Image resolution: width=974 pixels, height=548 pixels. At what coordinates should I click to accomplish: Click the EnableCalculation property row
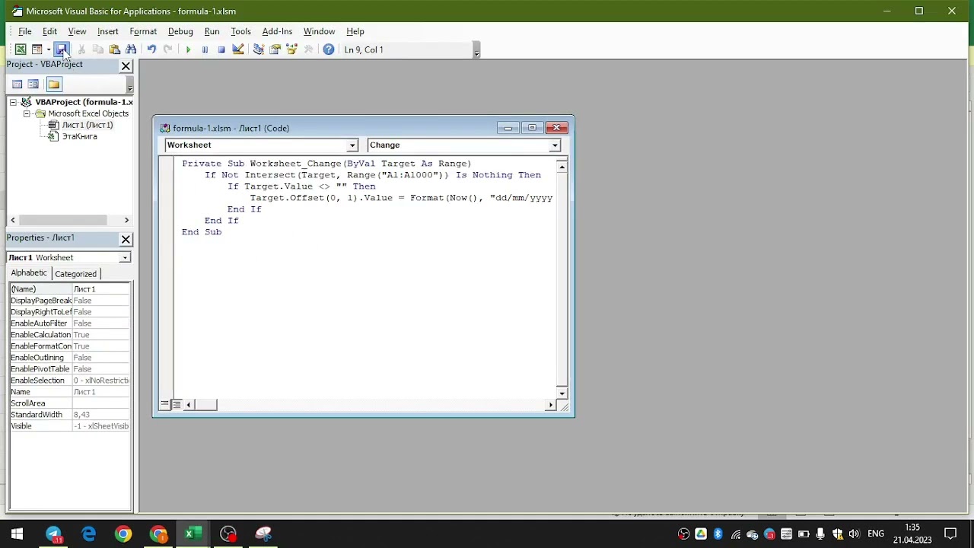[x=69, y=335]
